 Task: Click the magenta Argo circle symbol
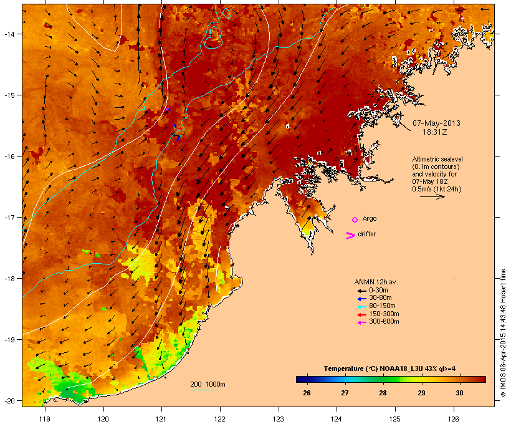coord(355,219)
